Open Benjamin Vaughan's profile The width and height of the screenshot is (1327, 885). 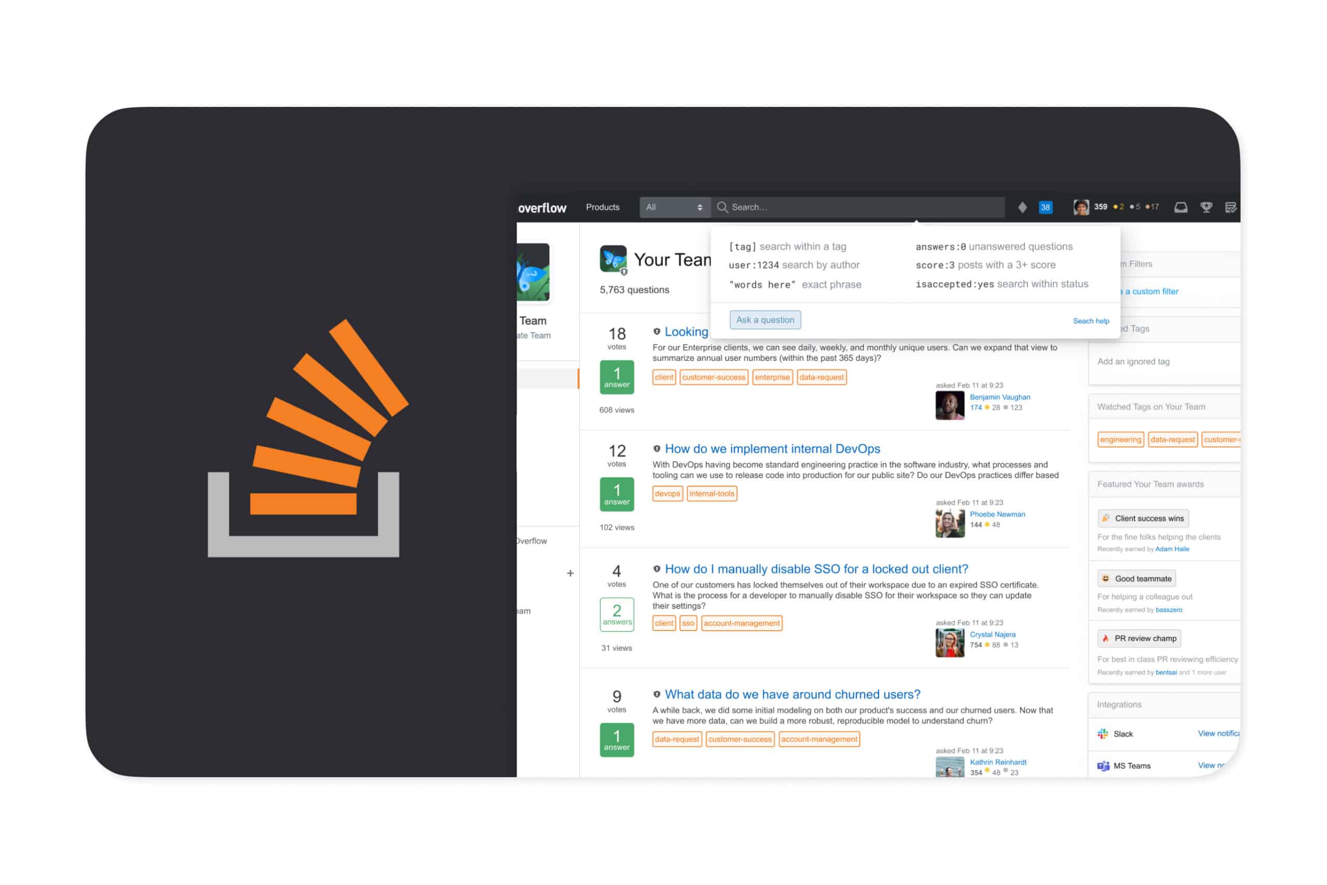(x=1000, y=397)
